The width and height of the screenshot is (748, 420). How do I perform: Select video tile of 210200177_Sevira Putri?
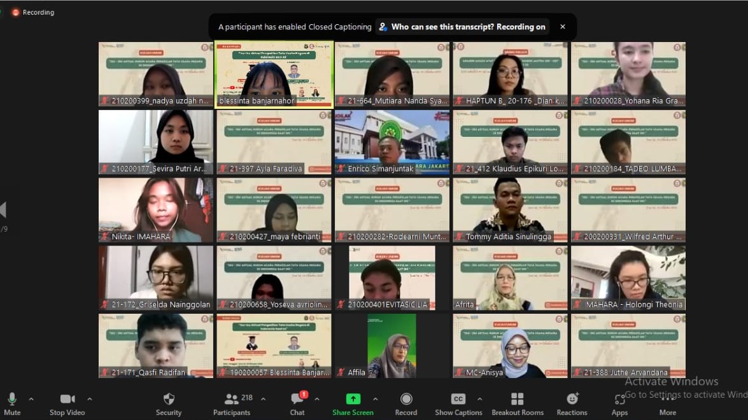tap(156, 142)
